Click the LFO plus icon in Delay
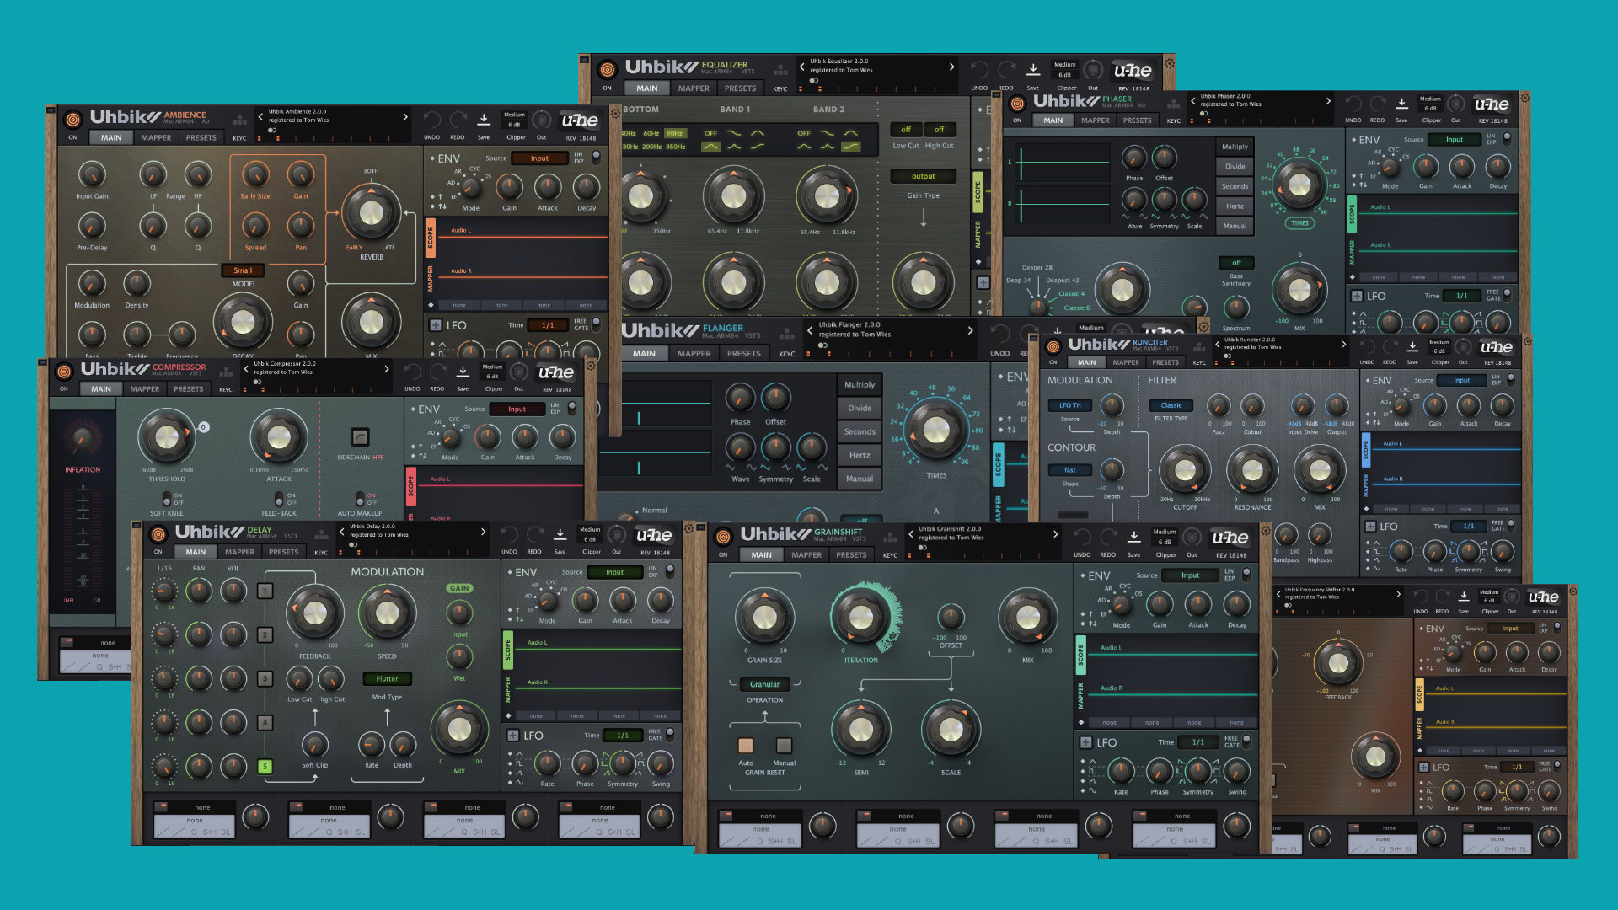The height and width of the screenshot is (910, 1618). [x=512, y=736]
